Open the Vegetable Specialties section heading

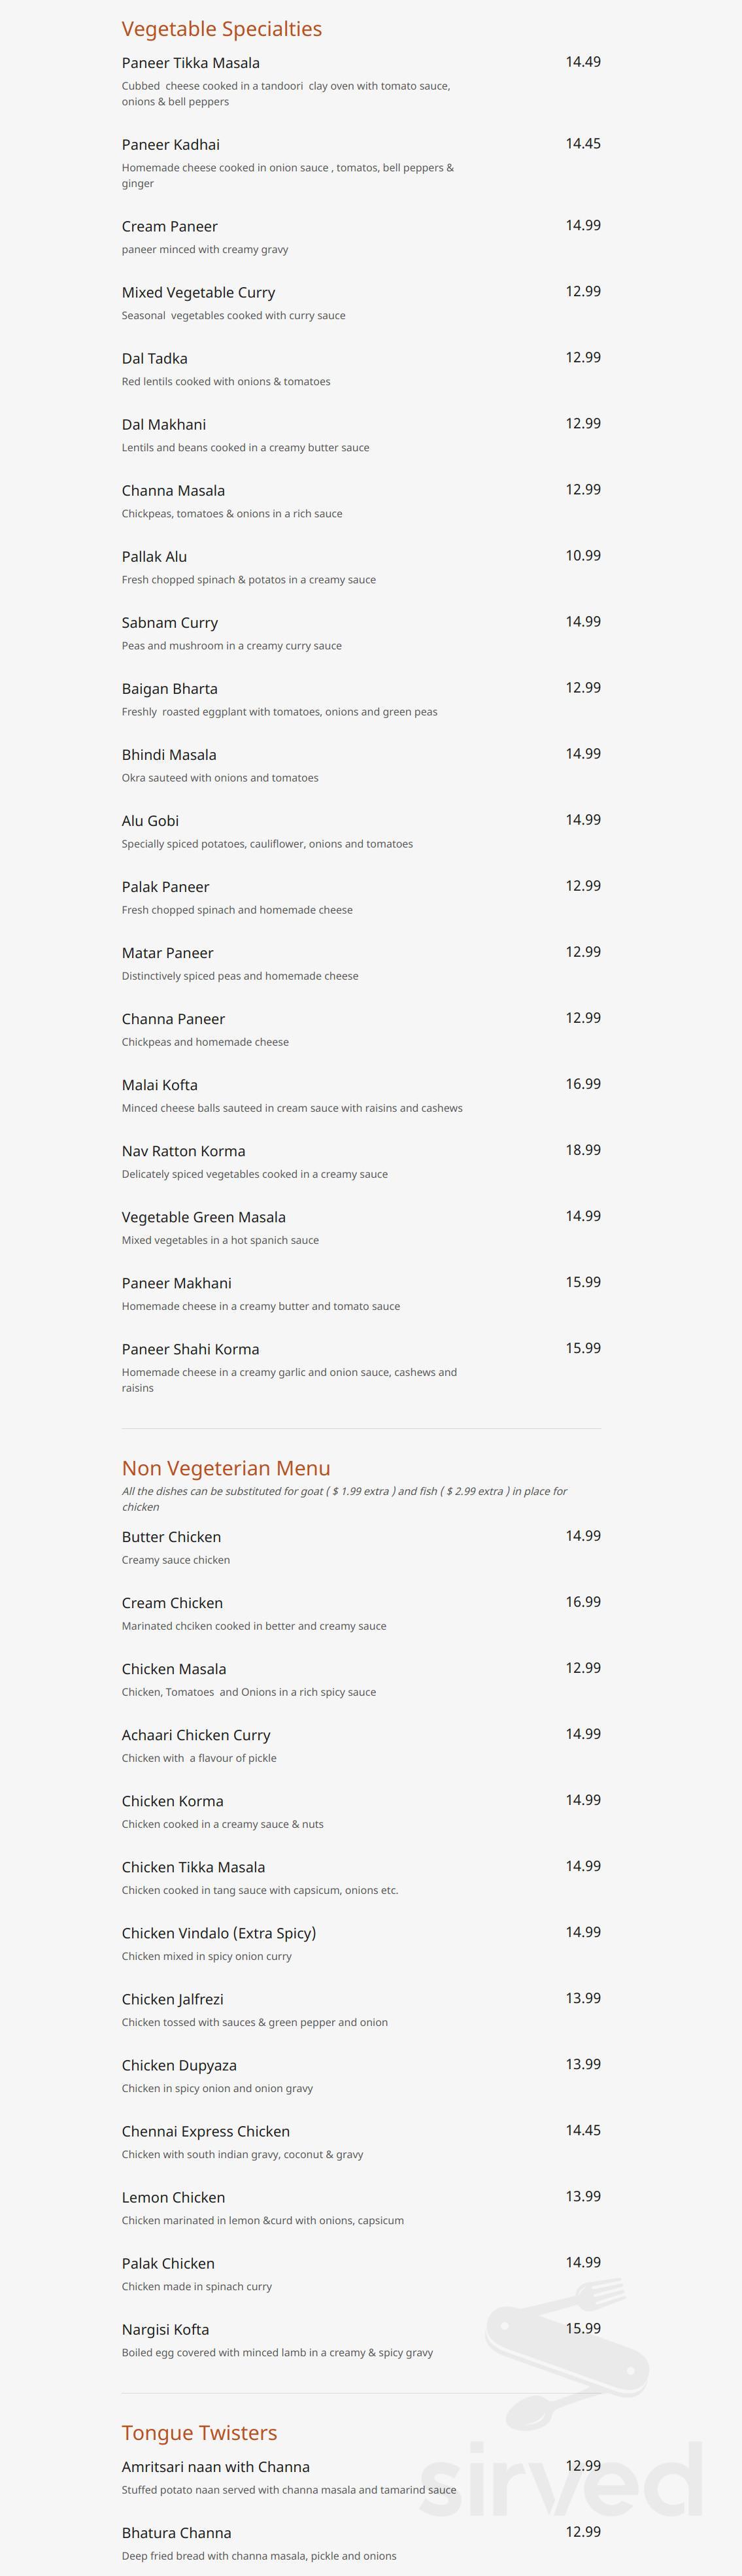[x=222, y=29]
